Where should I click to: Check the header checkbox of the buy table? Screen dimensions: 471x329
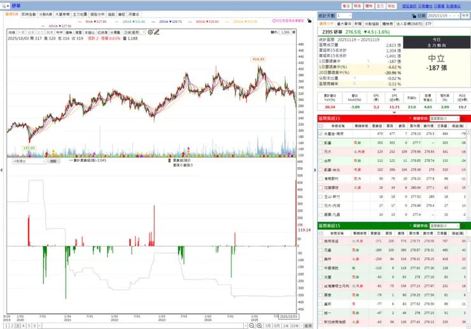pos(321,126)
